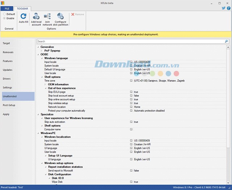Select the Enable radio button
Screen dimensions: 232x190
click(4, 18)
